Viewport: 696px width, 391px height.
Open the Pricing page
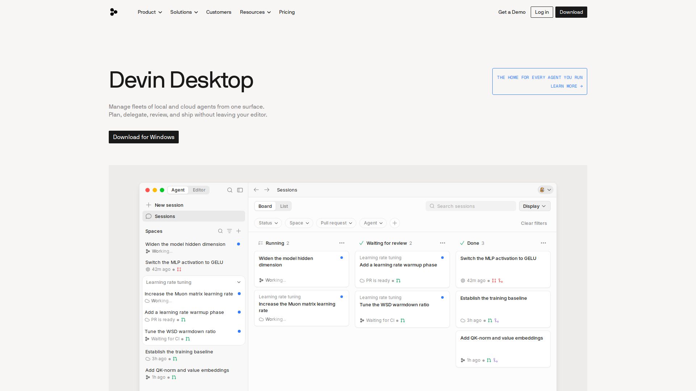287,12
